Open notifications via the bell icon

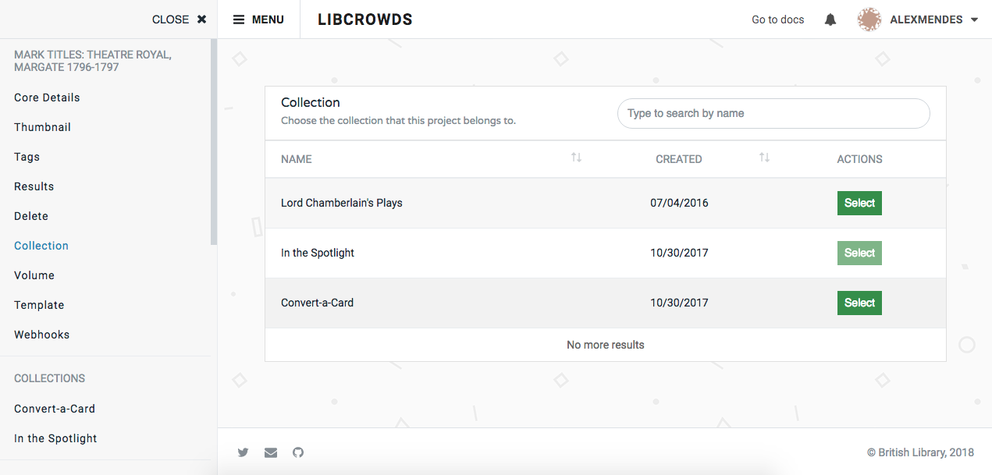point(830,19)
